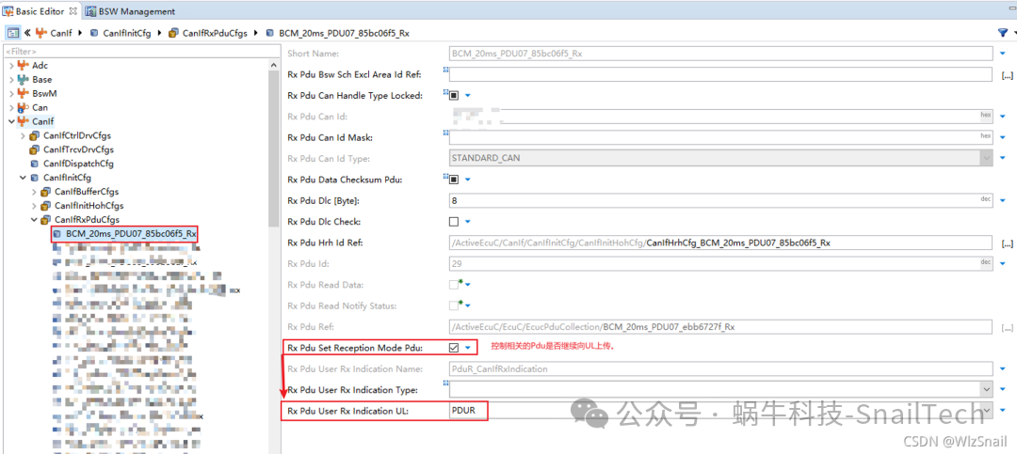This screenshot has height=454, width=1017.
Task: Select the Can module icon
Action: (x=24, y=107)
